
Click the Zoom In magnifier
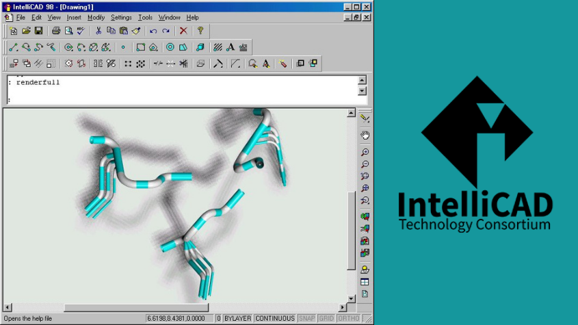point(365,152)
